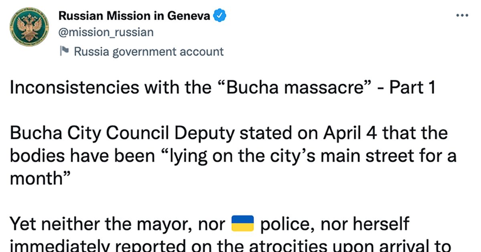481x252 pixels.
Task: Open the three-dot more options menu
Action: pyautogui.click(x=463, y=16)
